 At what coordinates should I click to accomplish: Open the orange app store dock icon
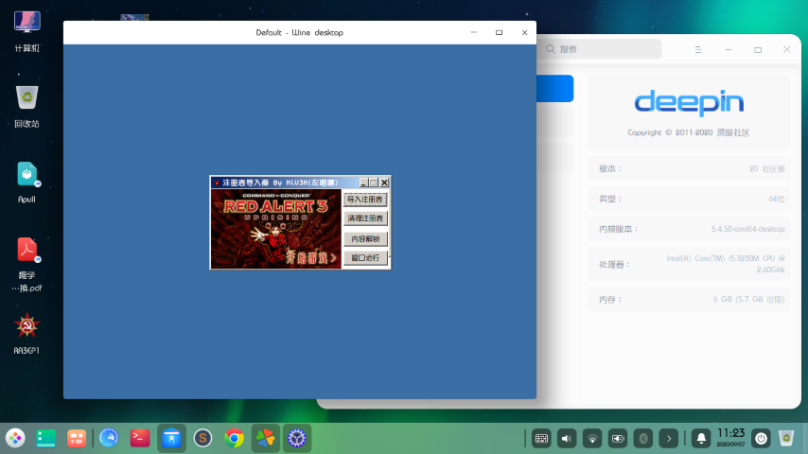click(77, 439)
